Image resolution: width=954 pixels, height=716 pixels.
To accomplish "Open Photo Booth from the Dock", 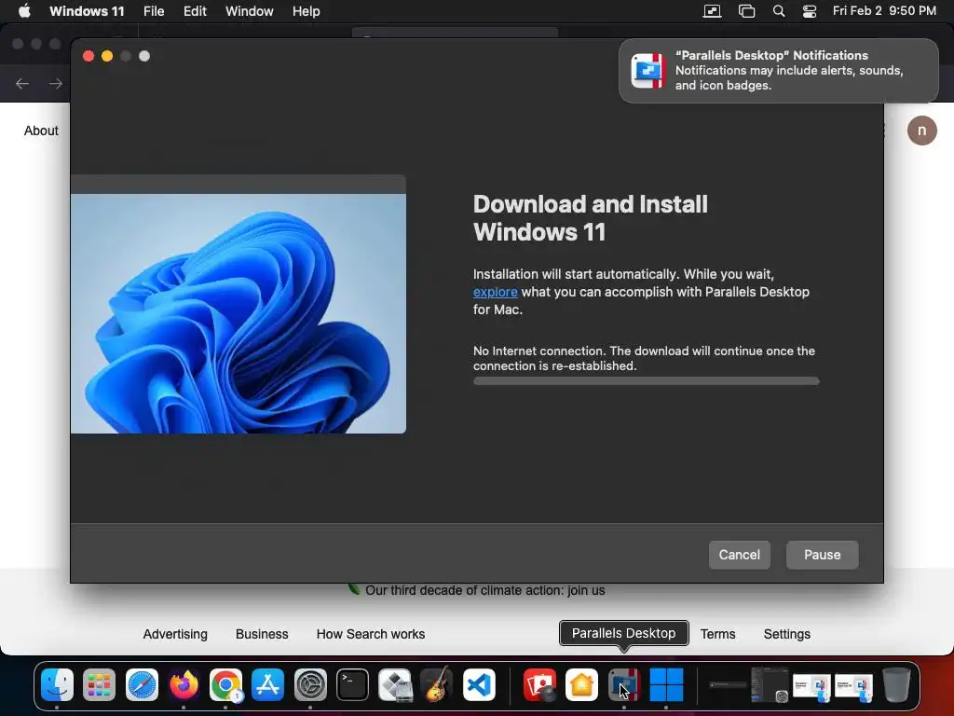I will [x=539, y=684].
